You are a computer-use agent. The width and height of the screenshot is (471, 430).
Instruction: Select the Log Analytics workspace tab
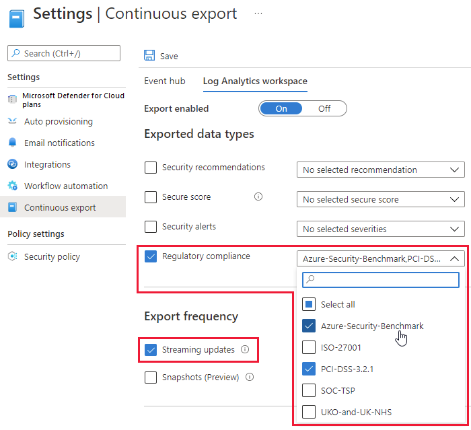tap(255, 81)
